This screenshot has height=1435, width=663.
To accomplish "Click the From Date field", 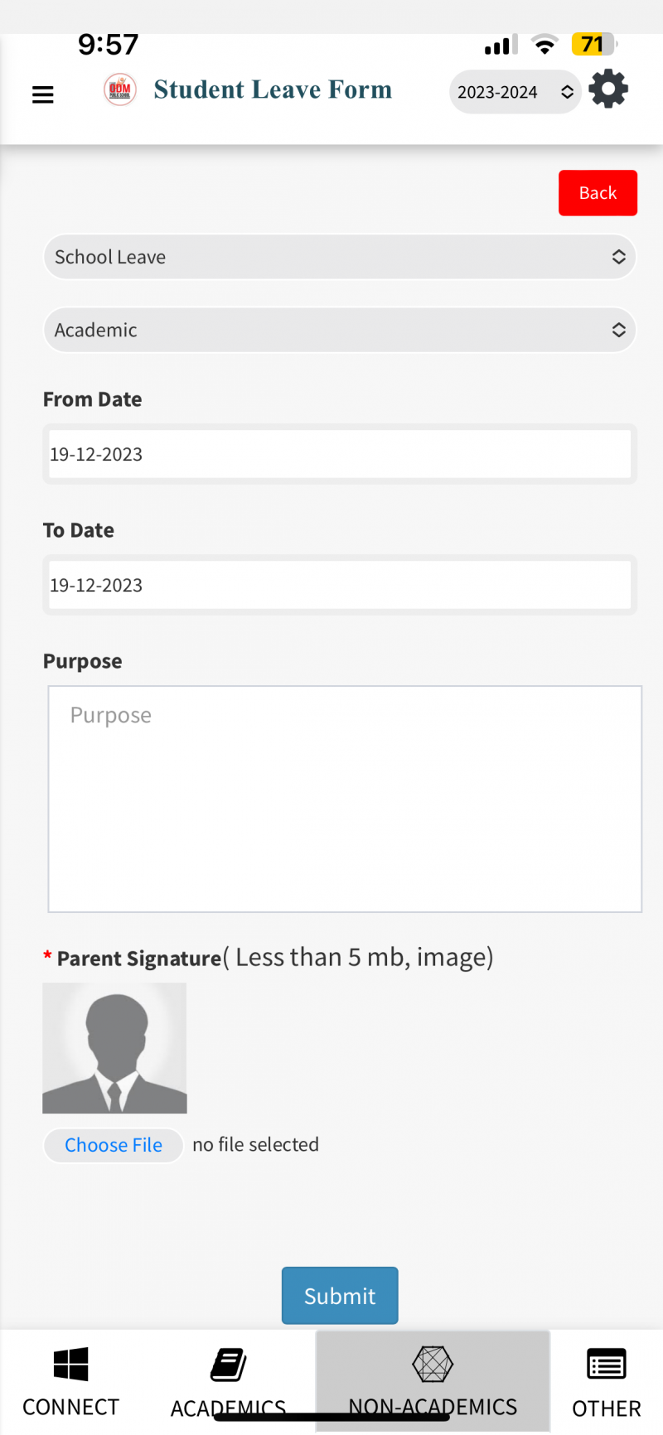I will click(x=339, y=454).
